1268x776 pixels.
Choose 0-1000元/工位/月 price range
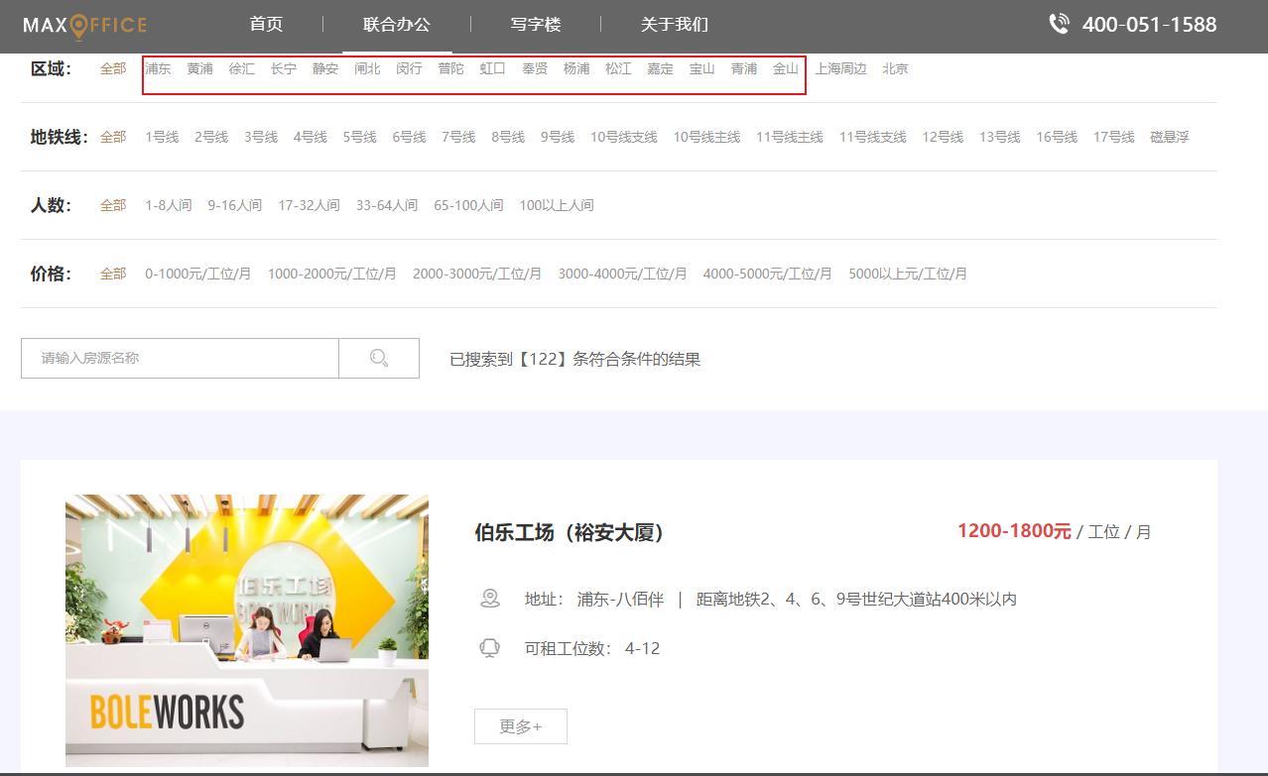point(198,274)
